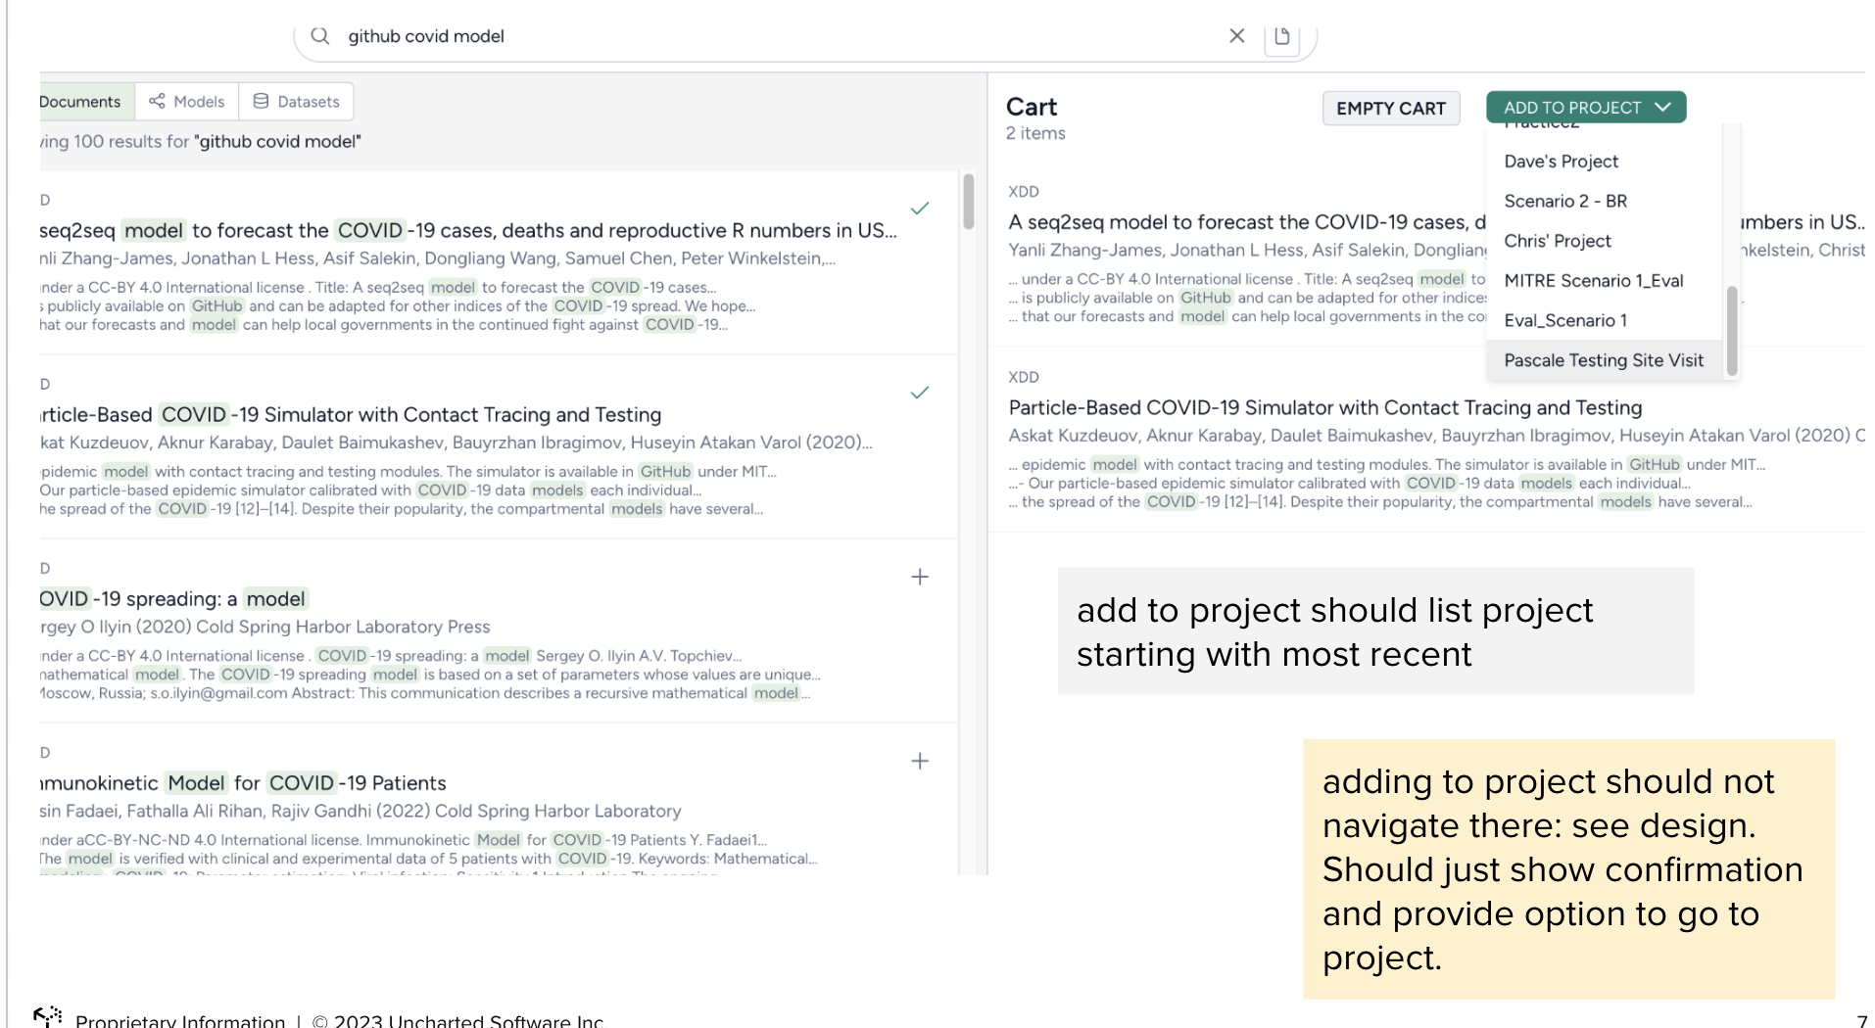Open the ADD TO PROJECT chevron icon
The width and height of the screenshot is (1875, 1028).
pyautogui.click(x=1663, y=108)
